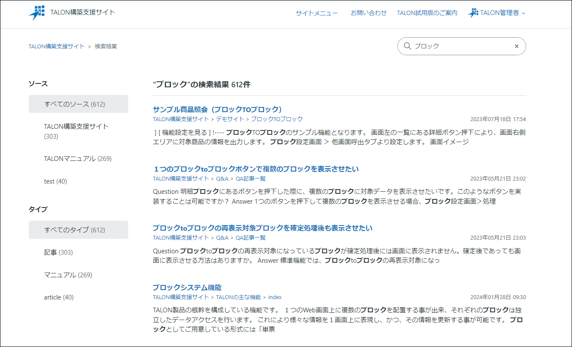
Task: Click QA記事一覧 breadcrumb under second result
Action: (x=251, y=178)
